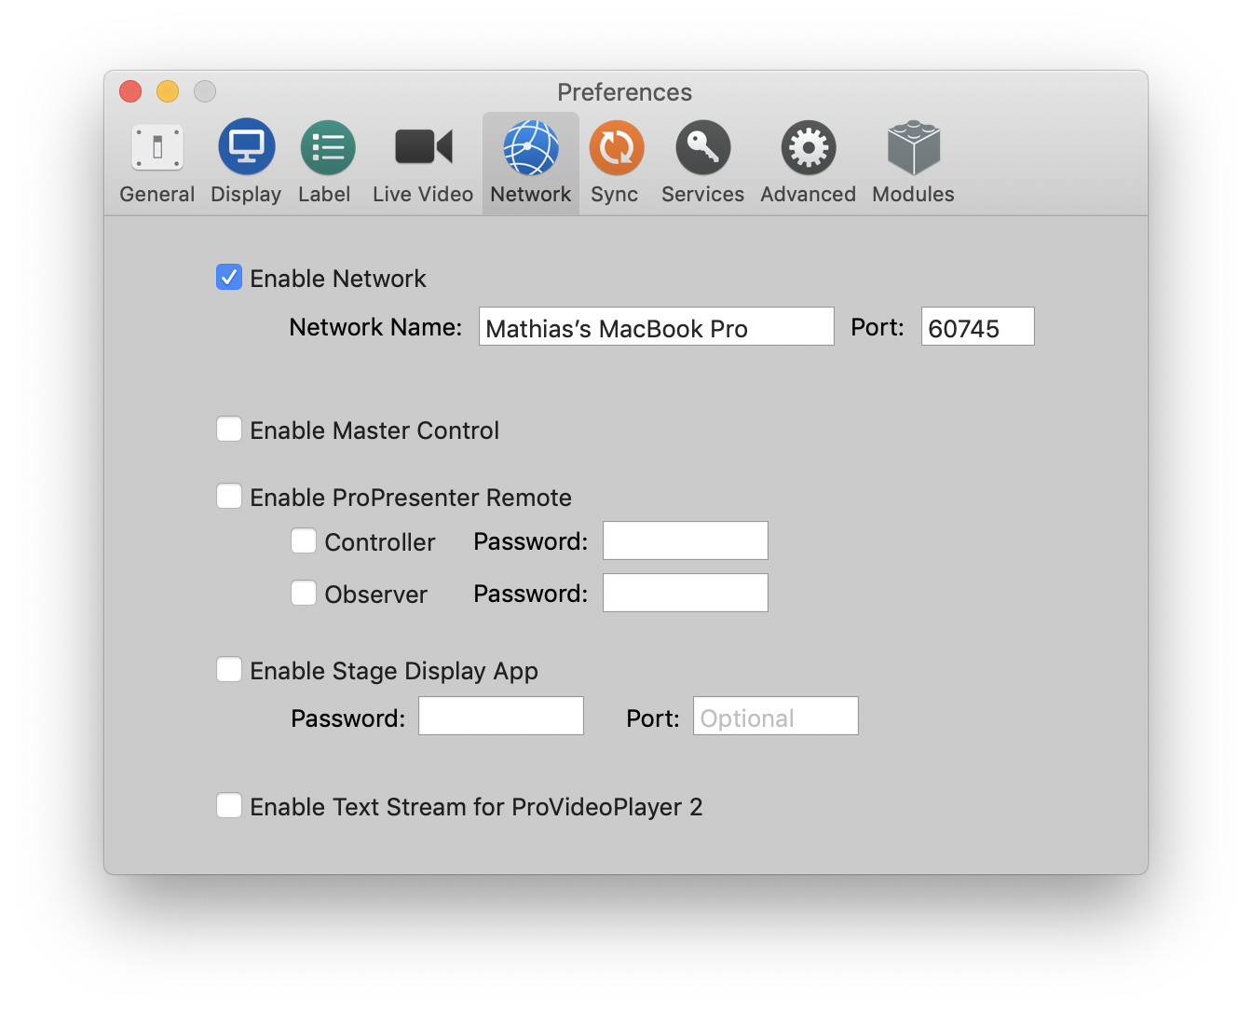Enable ProPresenter Remote

tap(228, 496)
